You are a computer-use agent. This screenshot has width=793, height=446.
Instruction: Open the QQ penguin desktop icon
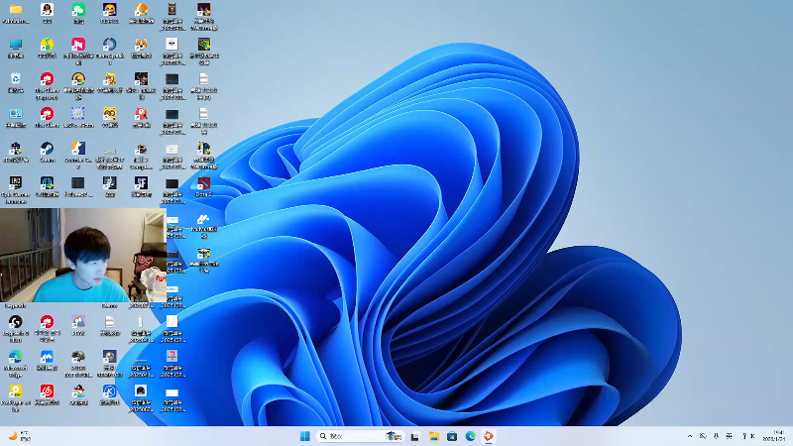pos(47,10)
